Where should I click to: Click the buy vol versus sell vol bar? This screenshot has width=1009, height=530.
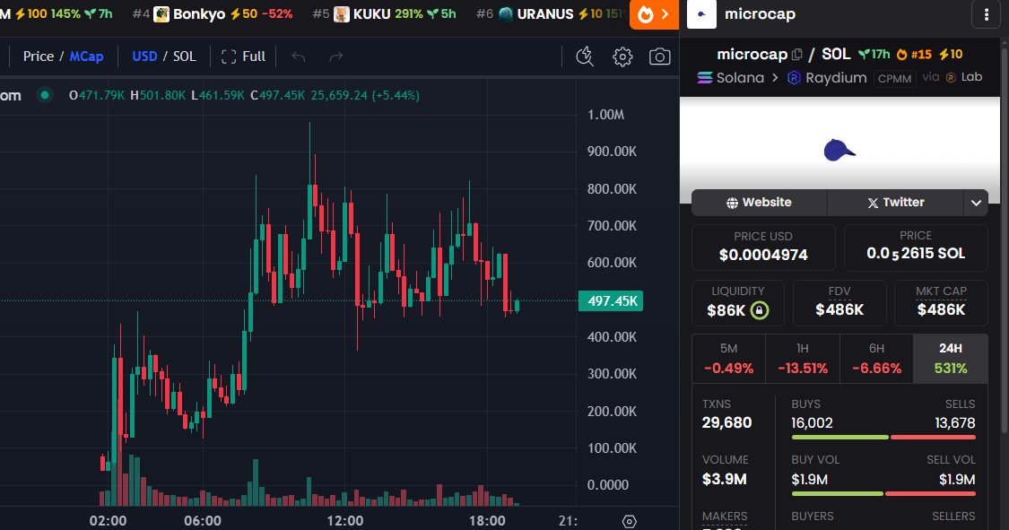click(883, 494)
